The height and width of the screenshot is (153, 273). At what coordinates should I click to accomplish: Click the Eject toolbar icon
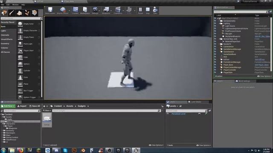click(155, 10)
